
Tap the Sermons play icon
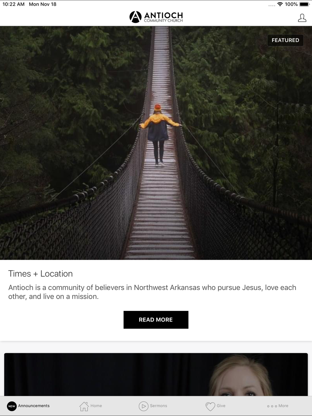tap(144, 406)
